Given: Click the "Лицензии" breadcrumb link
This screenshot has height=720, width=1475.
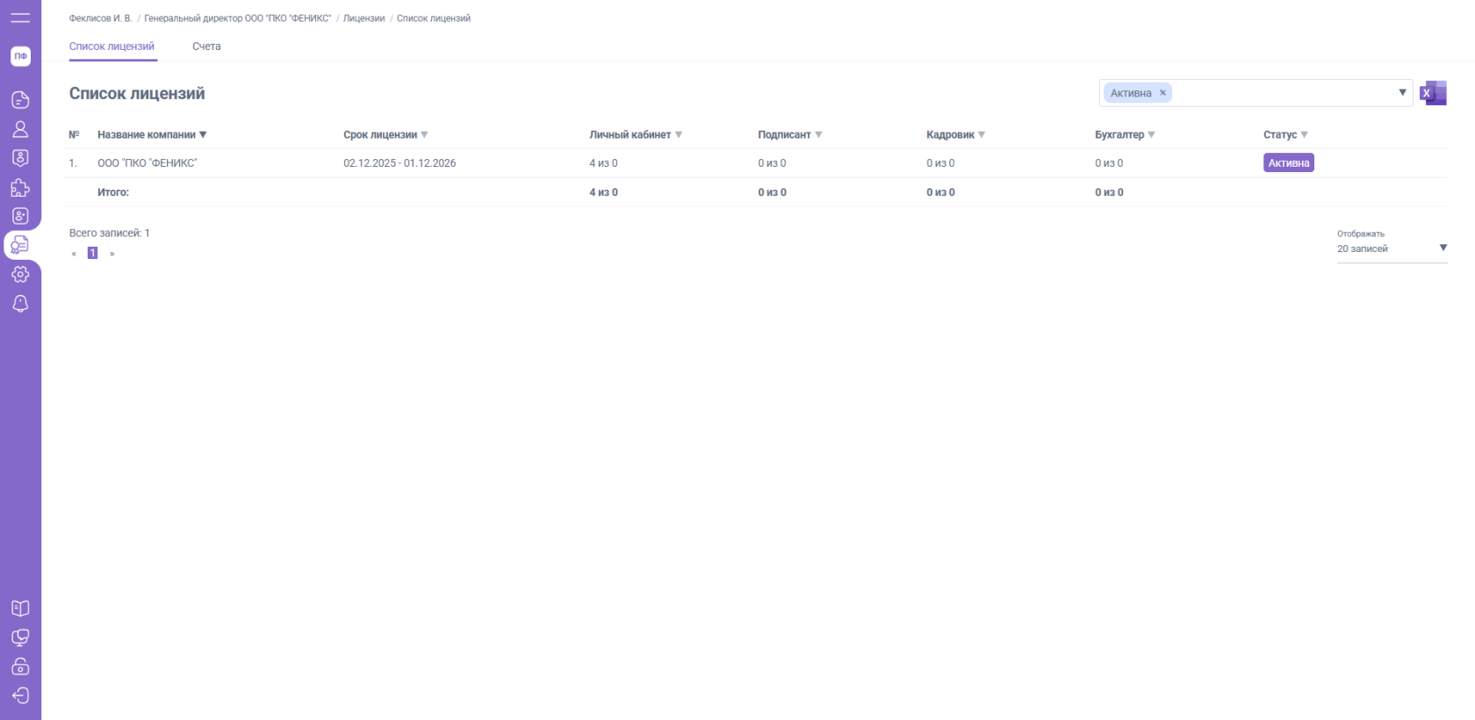Looking at the screenshot, I should pyautogui.click(x=363, y=18).
